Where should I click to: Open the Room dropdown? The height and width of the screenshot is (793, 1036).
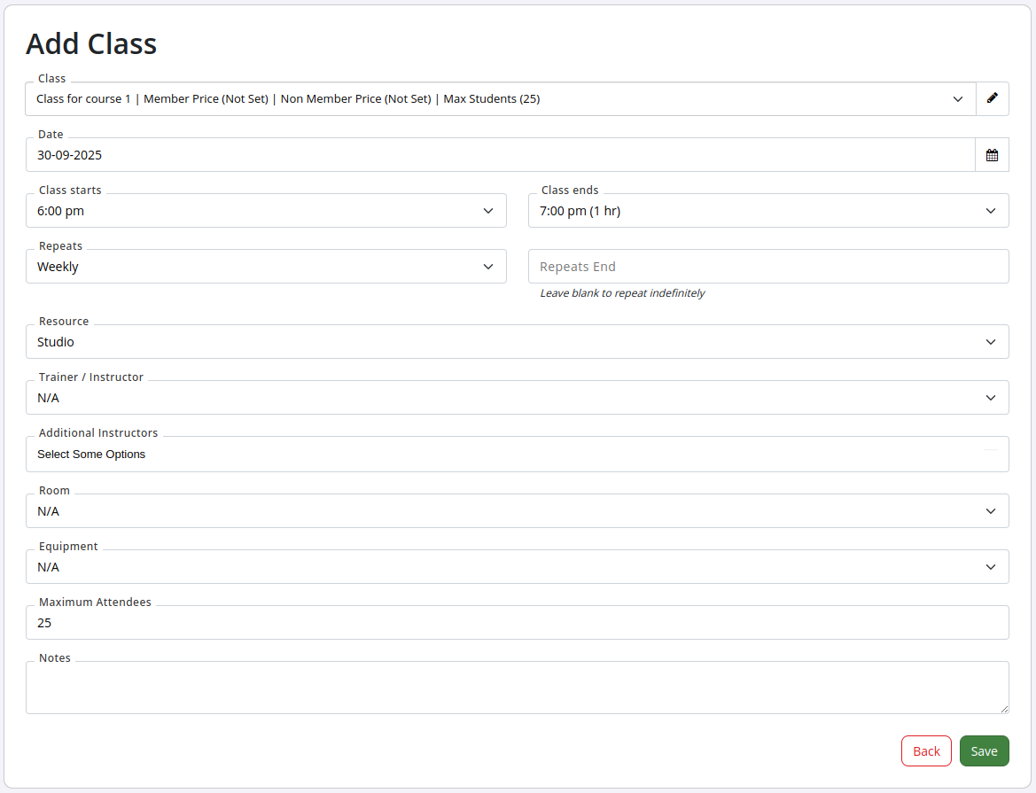[517, 511]
